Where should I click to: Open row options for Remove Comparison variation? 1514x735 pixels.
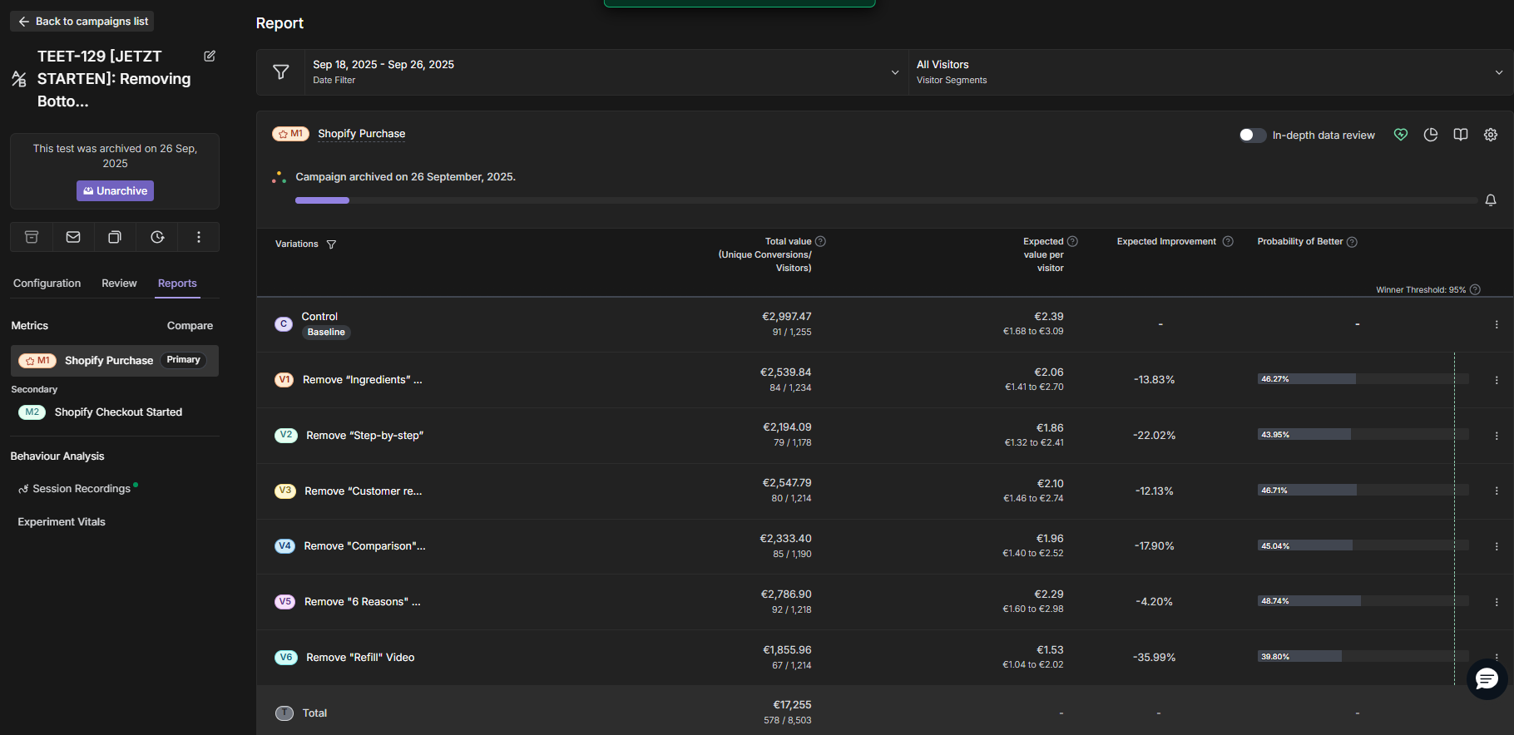(x=1497, y=546)
